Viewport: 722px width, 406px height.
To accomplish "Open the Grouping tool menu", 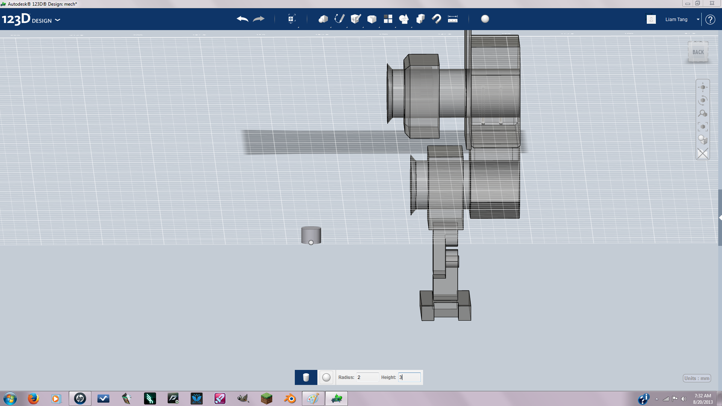I will pos(404,19).
